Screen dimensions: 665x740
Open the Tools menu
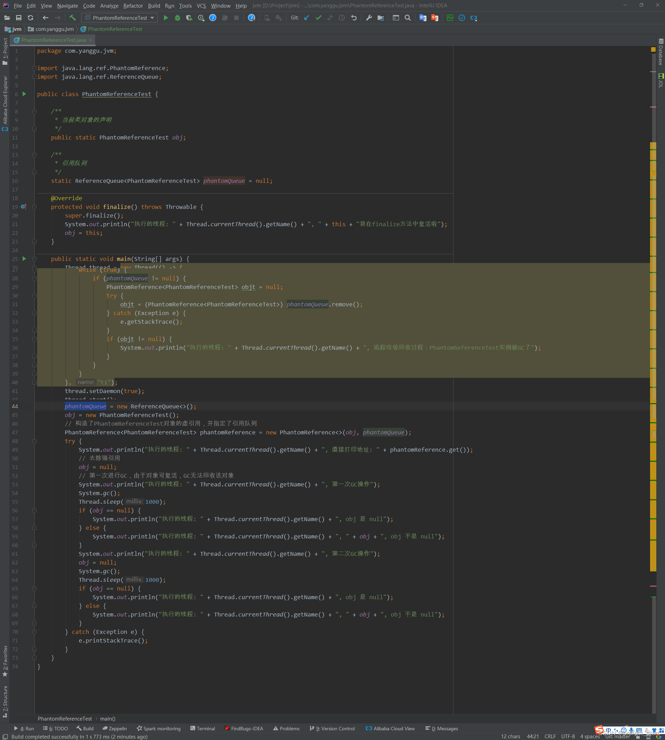[185, 6]
